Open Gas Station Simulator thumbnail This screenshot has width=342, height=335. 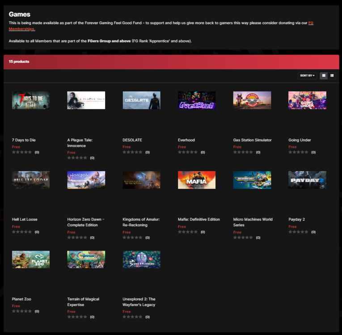pos(252,100)
